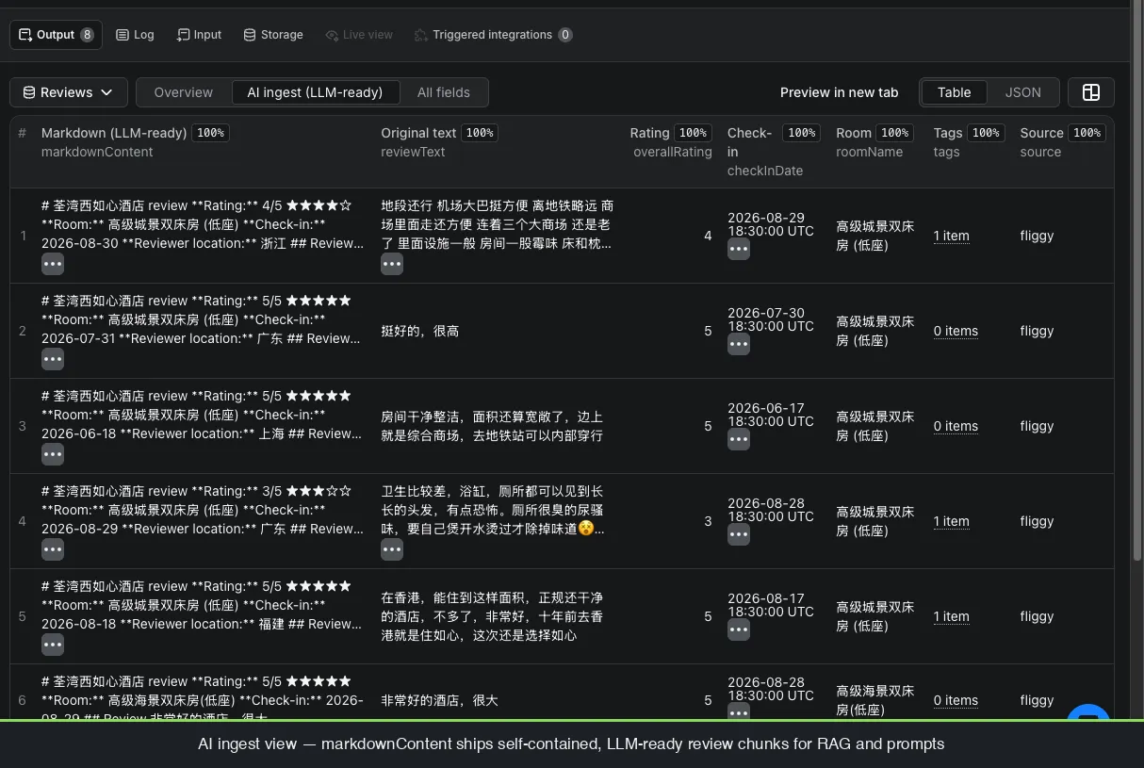This screenshot has height=768, width=1144.
Task: Switch to JSON display
Action: coord(1022,92)
